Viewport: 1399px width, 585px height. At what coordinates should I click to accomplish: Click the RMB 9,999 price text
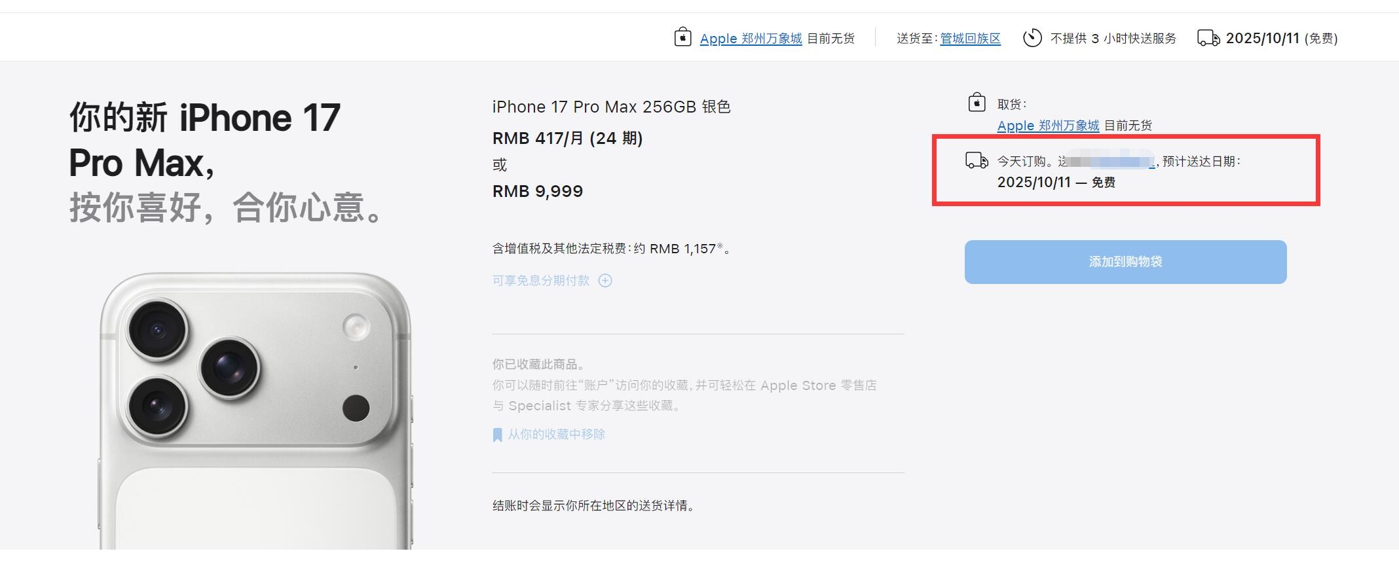pyautogui.click(x=537, y=191)
